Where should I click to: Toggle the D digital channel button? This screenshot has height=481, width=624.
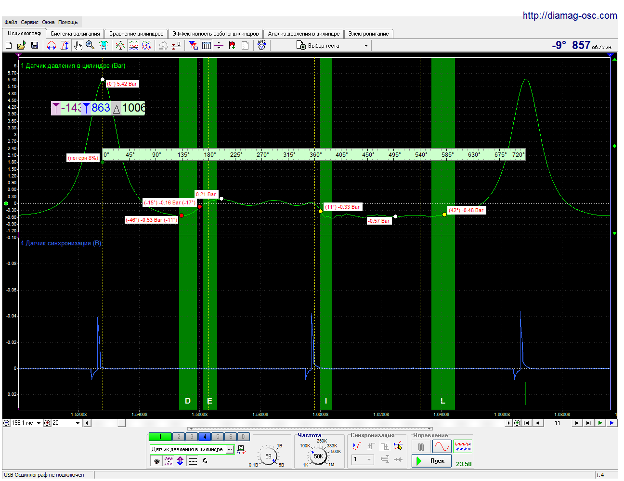coord(244,437)
